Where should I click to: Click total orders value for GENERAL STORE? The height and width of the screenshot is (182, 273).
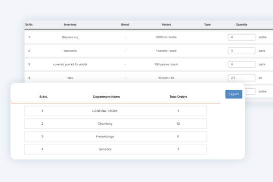coord(178,111)
